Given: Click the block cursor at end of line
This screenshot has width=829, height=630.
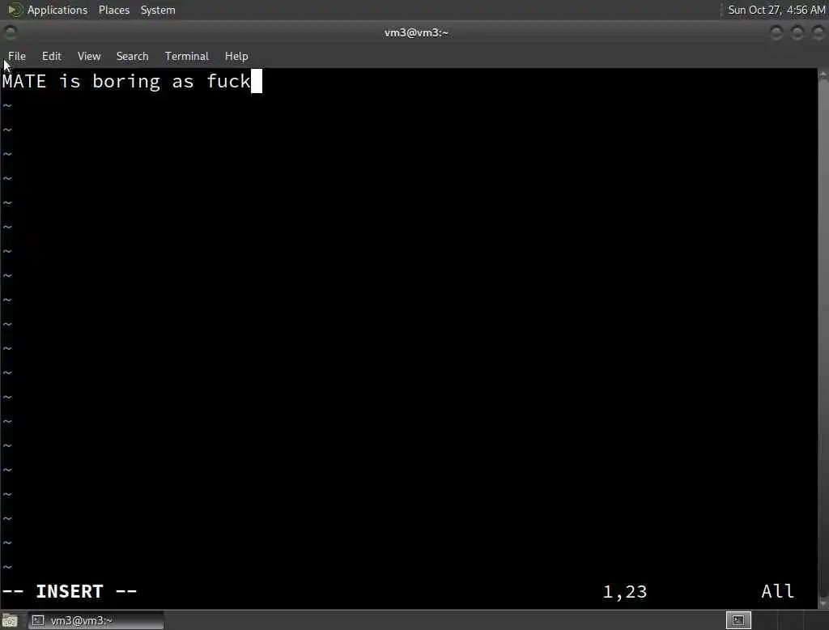Looking at the screenshot, I should 257,81.
